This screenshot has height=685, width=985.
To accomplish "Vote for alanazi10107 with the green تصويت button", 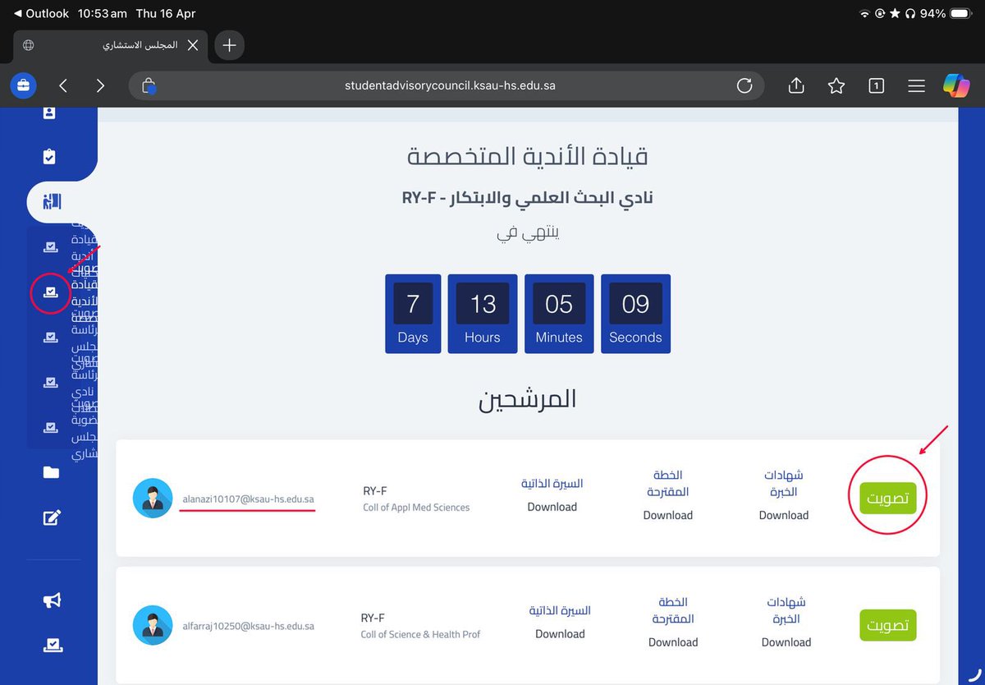I will 888,499.
